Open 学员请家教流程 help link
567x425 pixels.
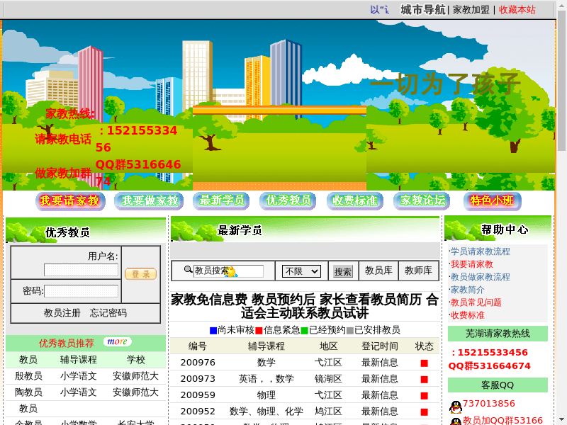(480, 251)
